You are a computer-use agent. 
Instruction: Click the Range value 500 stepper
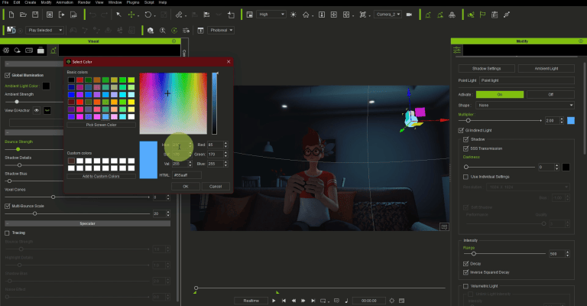pos(568,254)
